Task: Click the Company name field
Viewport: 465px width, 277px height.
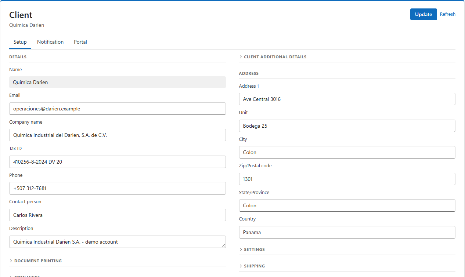Action: pos(118,135)
